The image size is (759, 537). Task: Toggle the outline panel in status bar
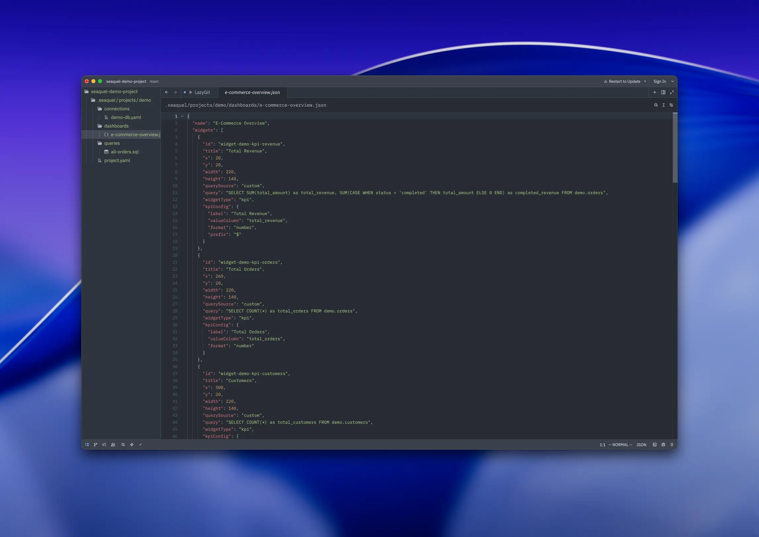point(104,445)
